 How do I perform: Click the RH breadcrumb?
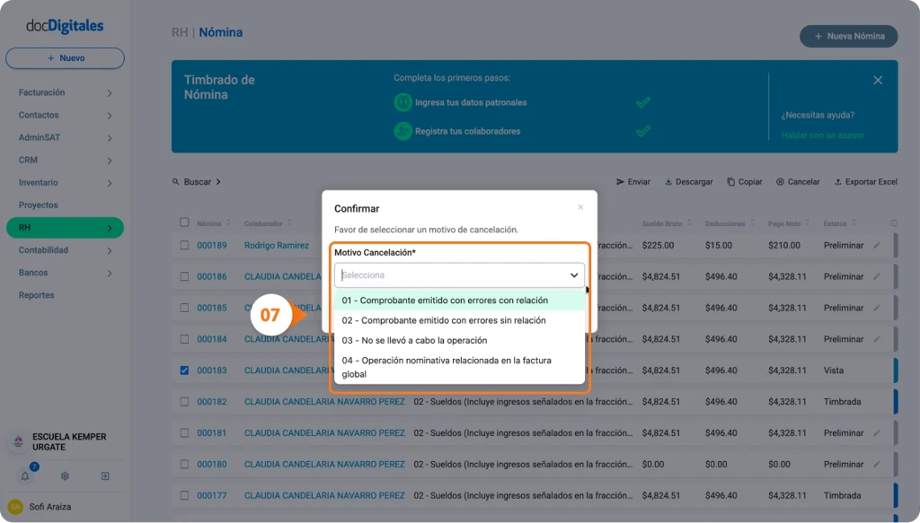click(180, 32)
